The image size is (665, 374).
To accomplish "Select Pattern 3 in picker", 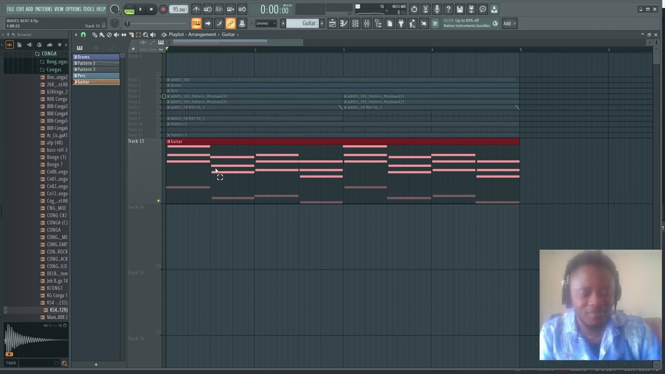I will [96, 70].
